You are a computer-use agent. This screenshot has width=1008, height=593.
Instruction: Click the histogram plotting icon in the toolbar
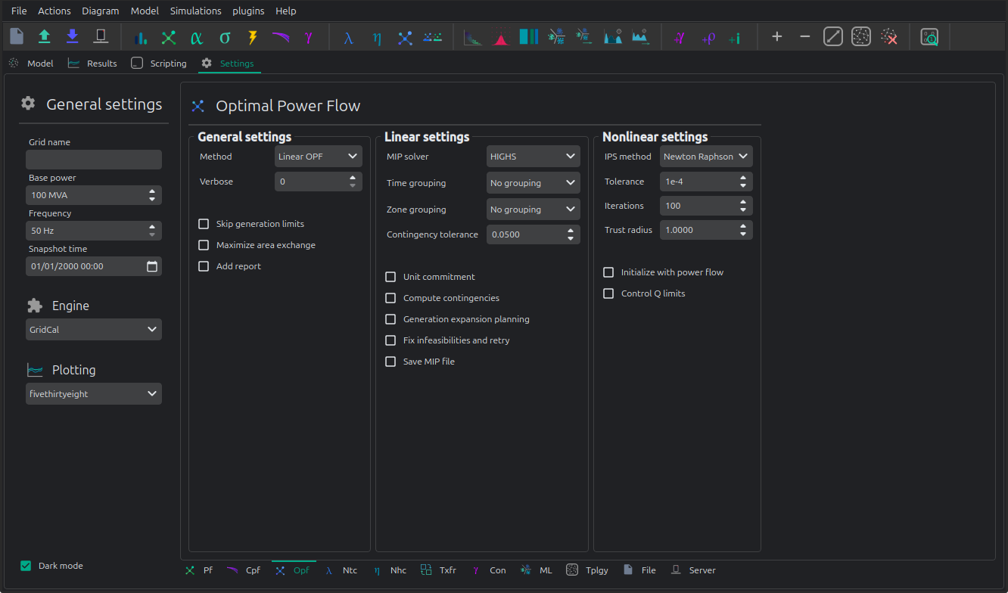coord(528,36)
